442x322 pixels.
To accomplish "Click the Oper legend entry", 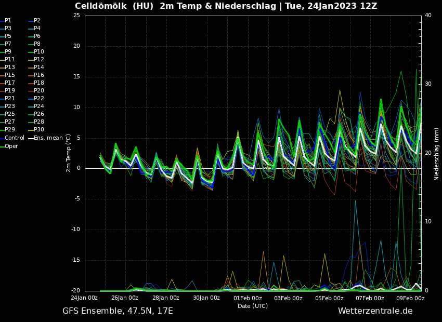I will point(11,146).
